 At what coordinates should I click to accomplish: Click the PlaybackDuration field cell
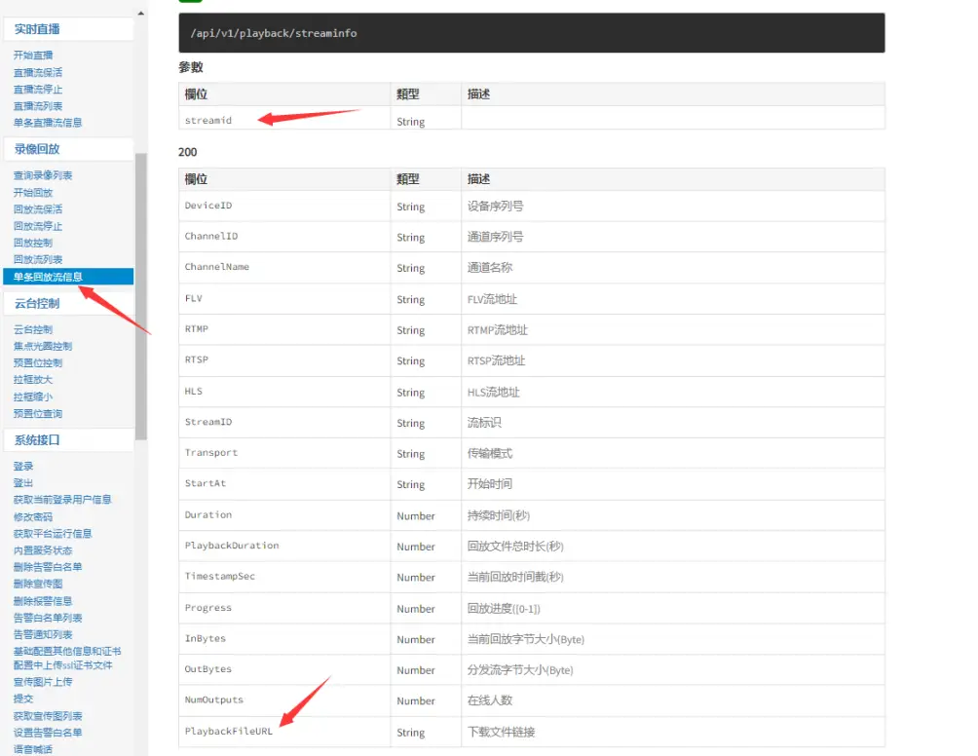click(x=284, y=546)
